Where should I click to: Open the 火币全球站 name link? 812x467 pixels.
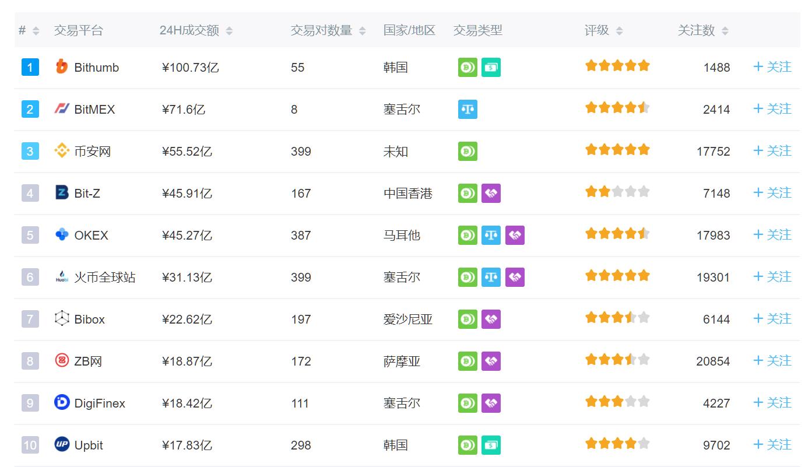(x=105, y=278)
